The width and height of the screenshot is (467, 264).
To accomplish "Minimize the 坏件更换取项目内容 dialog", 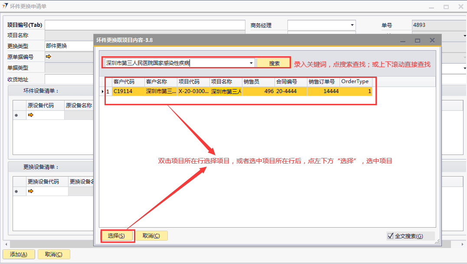I will 403,40.
